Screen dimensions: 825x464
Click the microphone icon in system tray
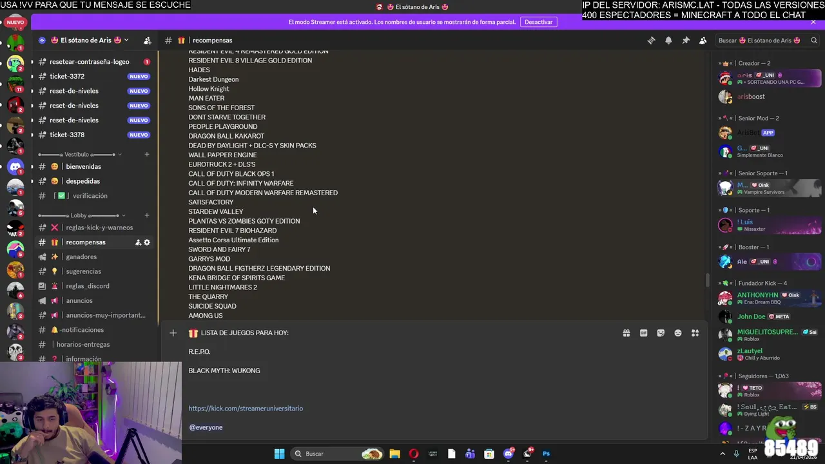(x=736, y=454)
